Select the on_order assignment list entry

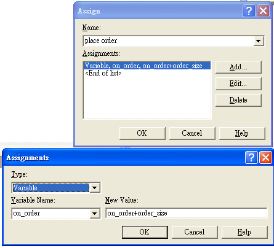tap(147, 66)
